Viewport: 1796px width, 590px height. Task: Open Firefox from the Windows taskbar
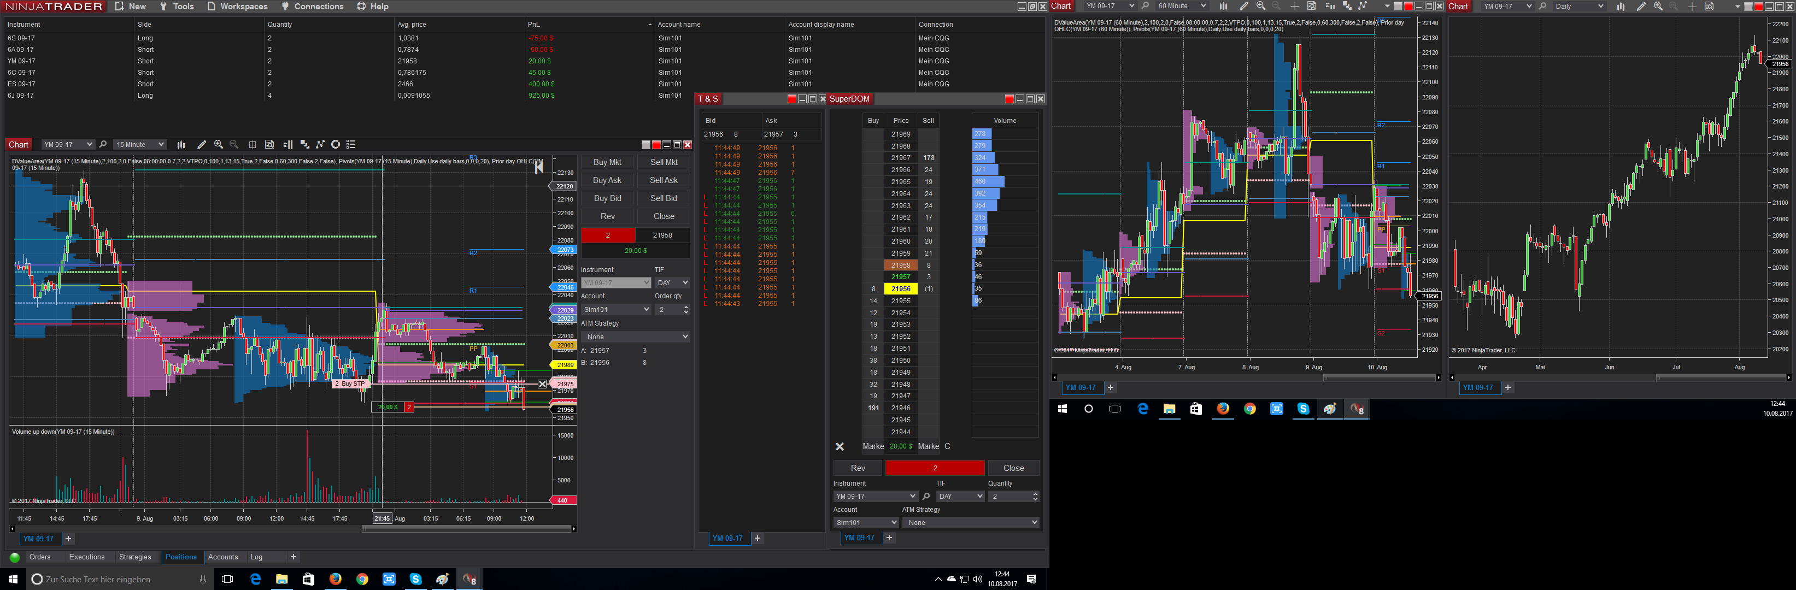[336, 579]
